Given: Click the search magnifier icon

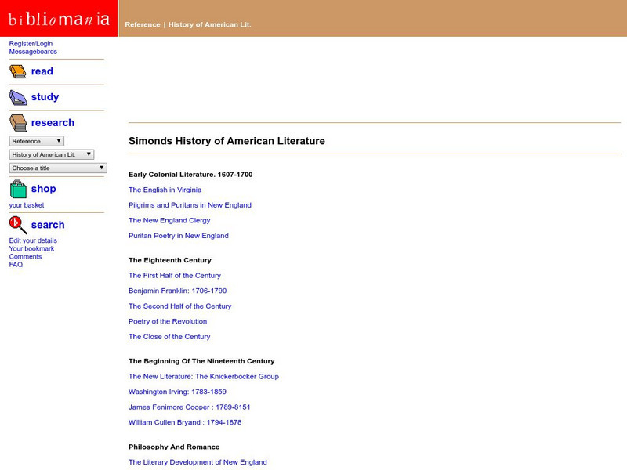Looking at the screenshot, I should 18,225.
